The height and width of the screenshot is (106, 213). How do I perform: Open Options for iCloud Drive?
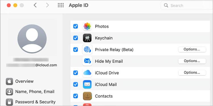click(x=192, y=73)
